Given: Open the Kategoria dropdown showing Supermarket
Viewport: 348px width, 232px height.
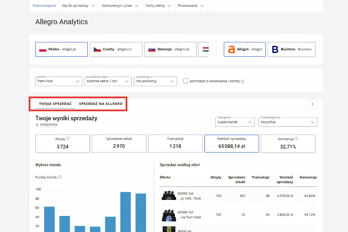Looking at the screenshot, I should (x=235, y=122).
